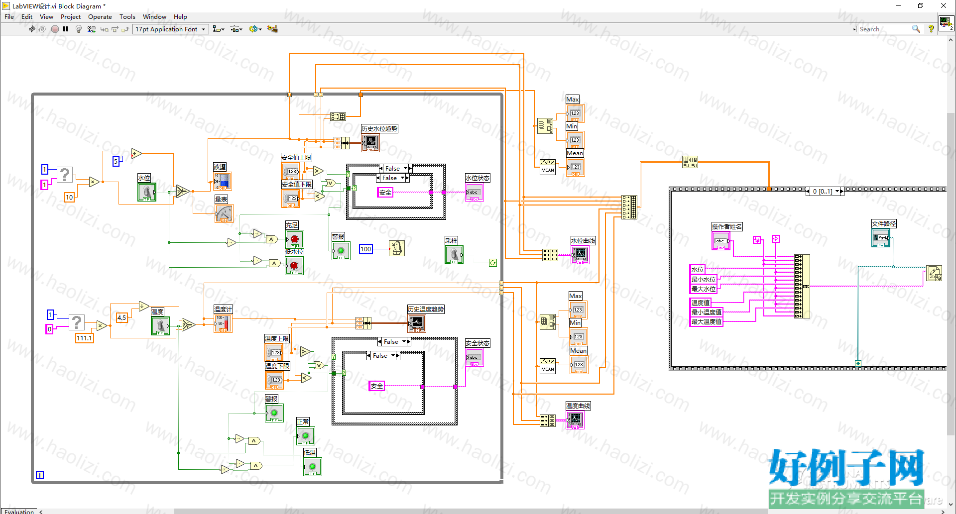The width and height of the screenshot is (956, 514).
Task: Open inner False case selector above lower 安全
Action: tap(383, 355)
